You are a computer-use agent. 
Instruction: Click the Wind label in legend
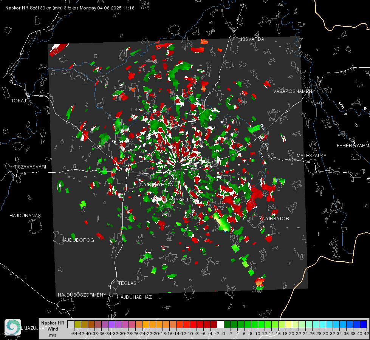click(53, 329)
